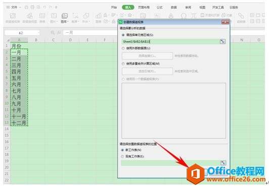
Task: Click the range-collapse icon beside Sheet1!$A$2:$A$13
Action: coord(222,41)
